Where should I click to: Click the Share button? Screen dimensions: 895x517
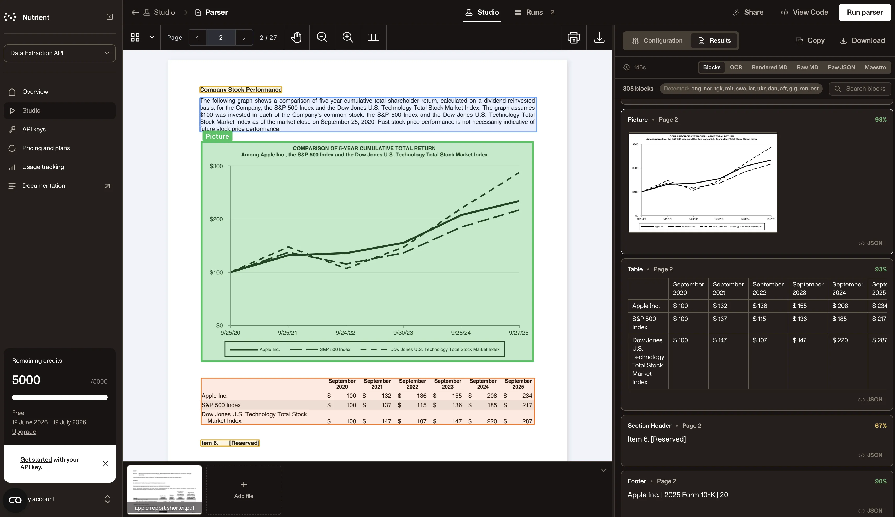pos(748,13)
